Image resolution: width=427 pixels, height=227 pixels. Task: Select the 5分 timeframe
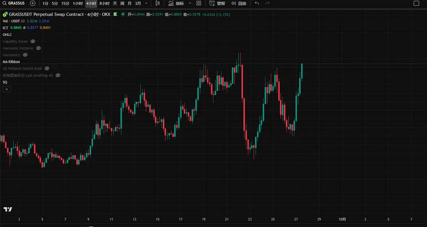point(54,3)
